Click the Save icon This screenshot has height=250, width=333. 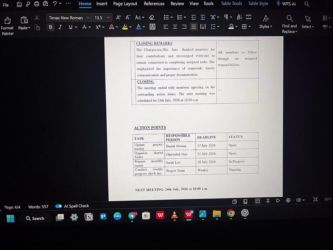(x=19, y=4)
